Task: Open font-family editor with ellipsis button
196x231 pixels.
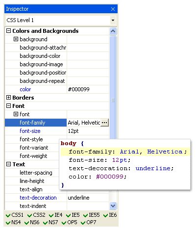Action: [104, 123]
